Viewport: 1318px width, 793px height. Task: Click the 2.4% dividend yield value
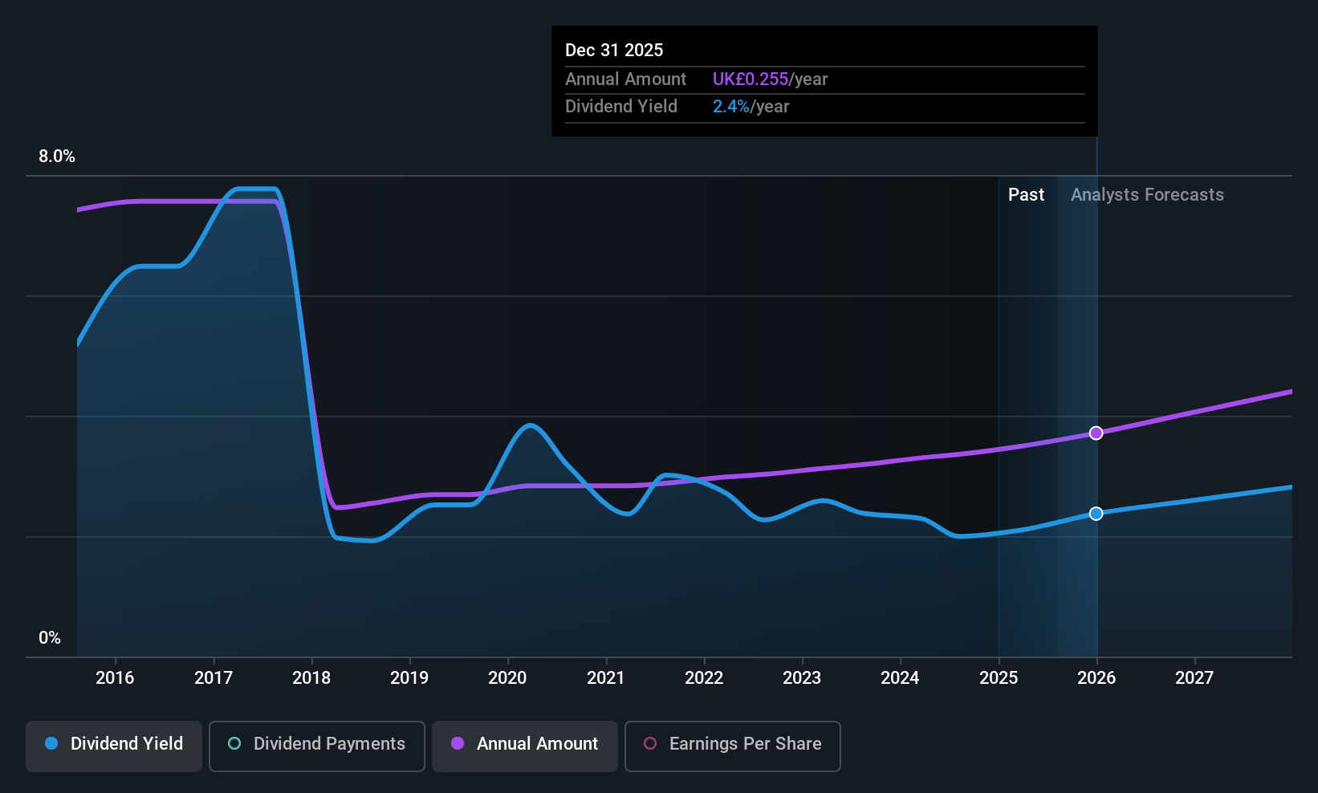click(x=731, y=107)
